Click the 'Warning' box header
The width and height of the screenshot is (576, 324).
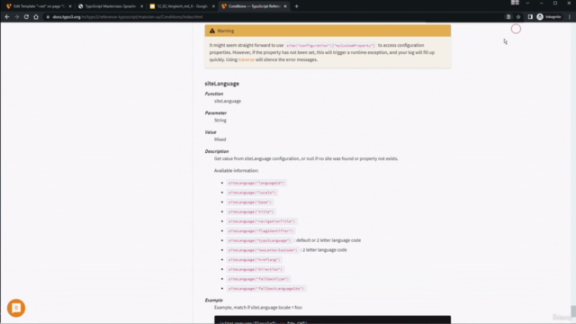[x=328, y=31]
